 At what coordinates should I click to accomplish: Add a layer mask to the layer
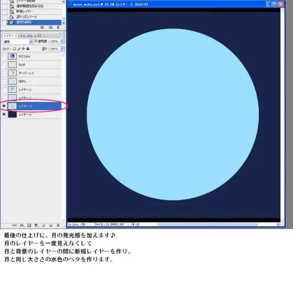pos(29,225)
